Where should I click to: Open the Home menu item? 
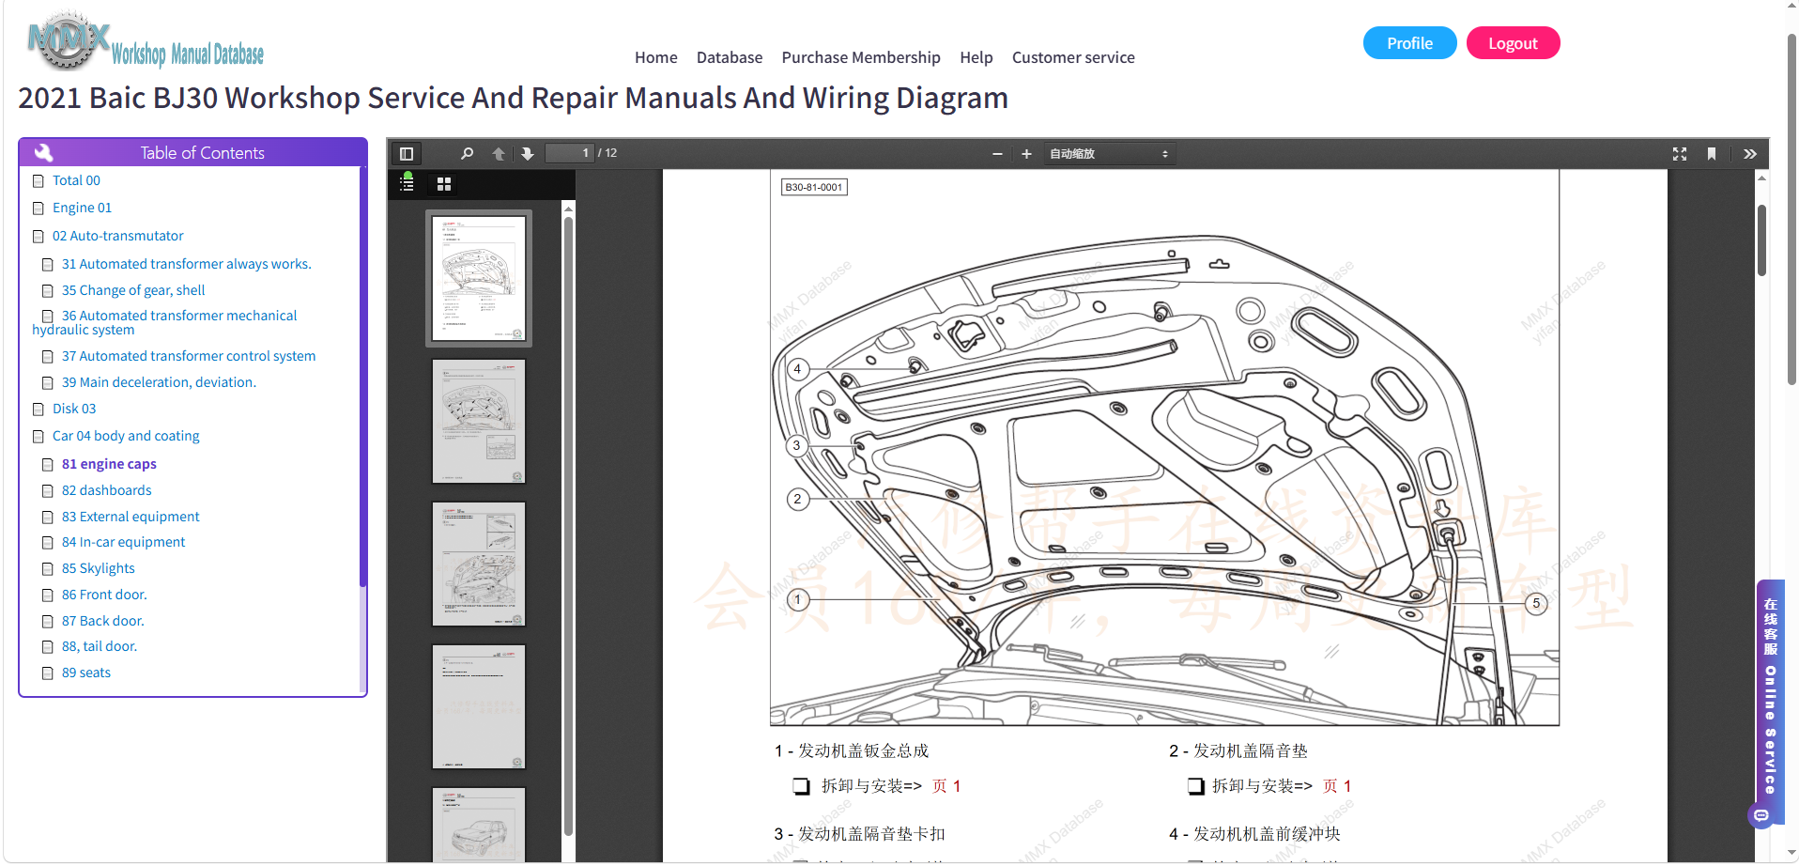click(656, 57)
